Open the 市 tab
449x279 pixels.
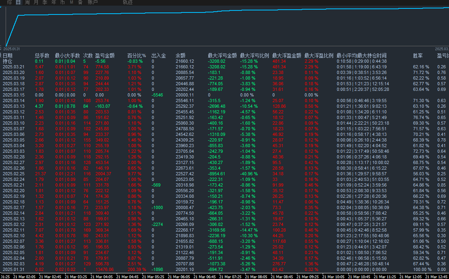[x=62, y=2]
